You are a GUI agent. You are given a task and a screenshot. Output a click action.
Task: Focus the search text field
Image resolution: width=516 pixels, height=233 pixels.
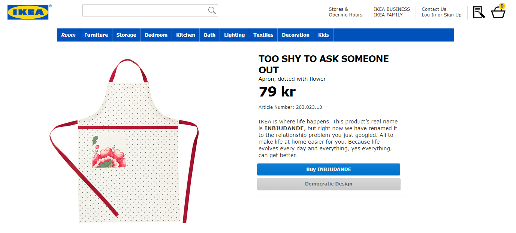(x=150, y=10)
